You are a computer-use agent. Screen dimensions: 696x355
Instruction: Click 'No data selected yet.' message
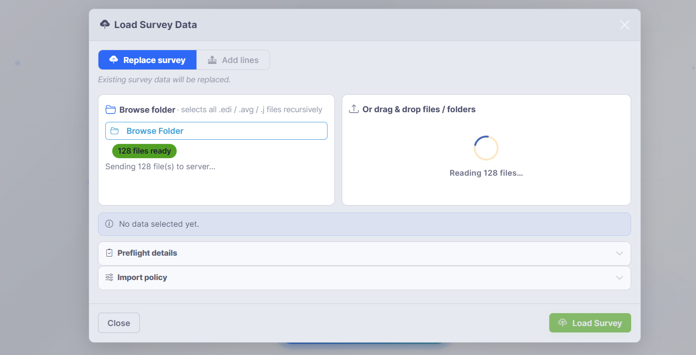[159, 224]
